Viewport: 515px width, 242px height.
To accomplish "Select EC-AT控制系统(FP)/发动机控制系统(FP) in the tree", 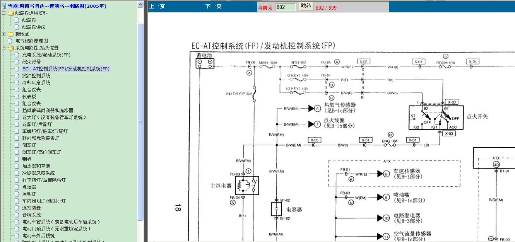I will [66, 69].
